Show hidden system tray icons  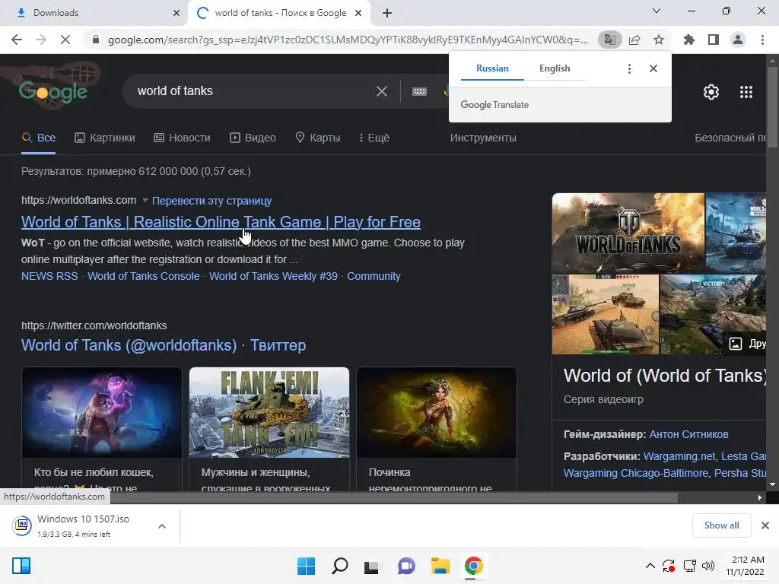click(x=650, y=566)
